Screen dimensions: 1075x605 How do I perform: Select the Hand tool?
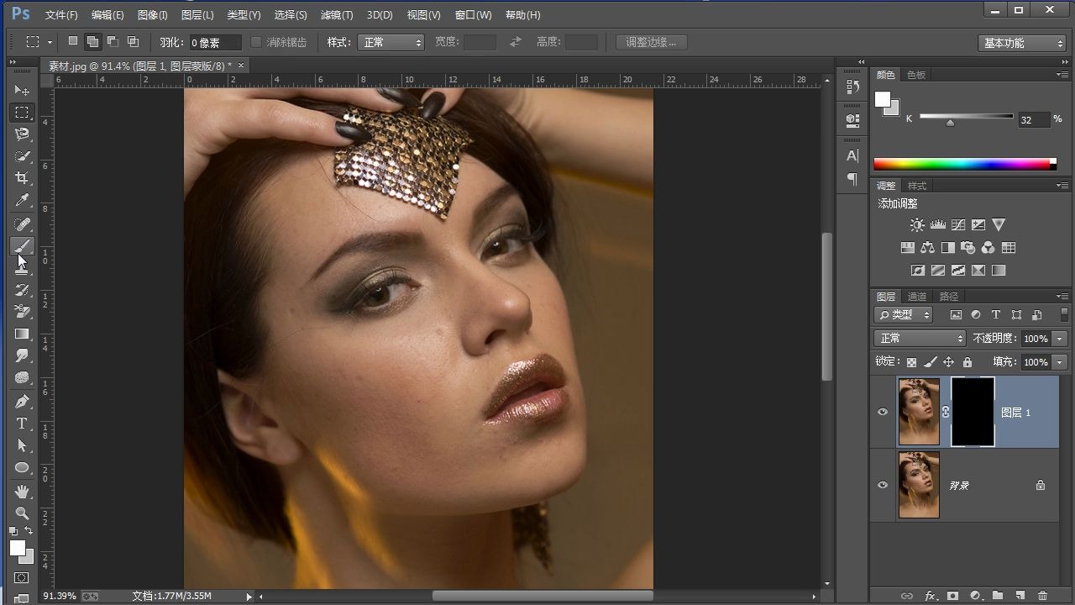click(22, 491)
